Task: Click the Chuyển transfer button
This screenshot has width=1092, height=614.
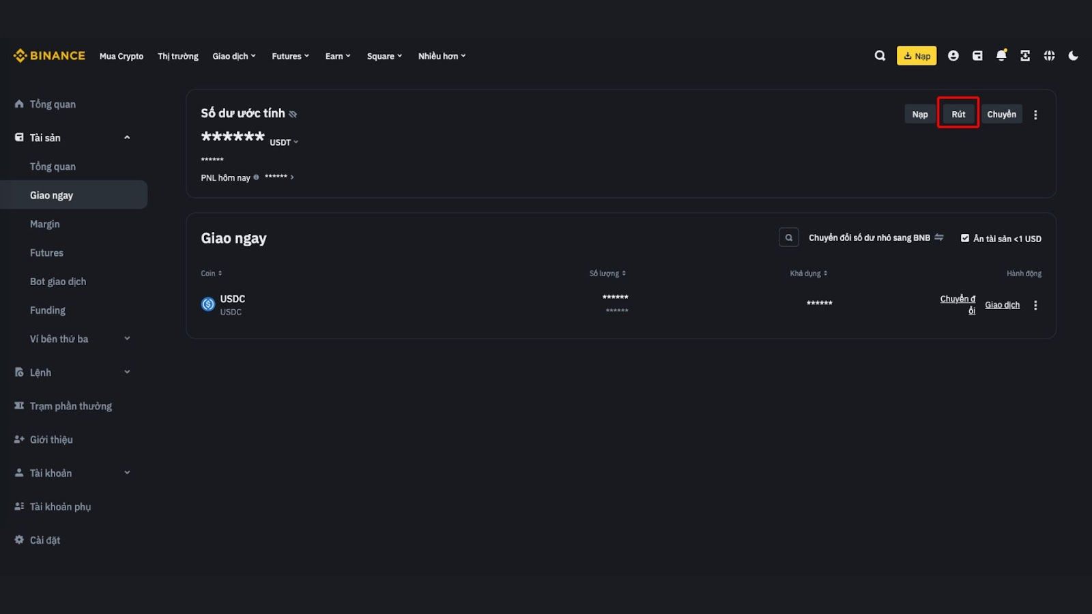Action: click(1001, 114)
